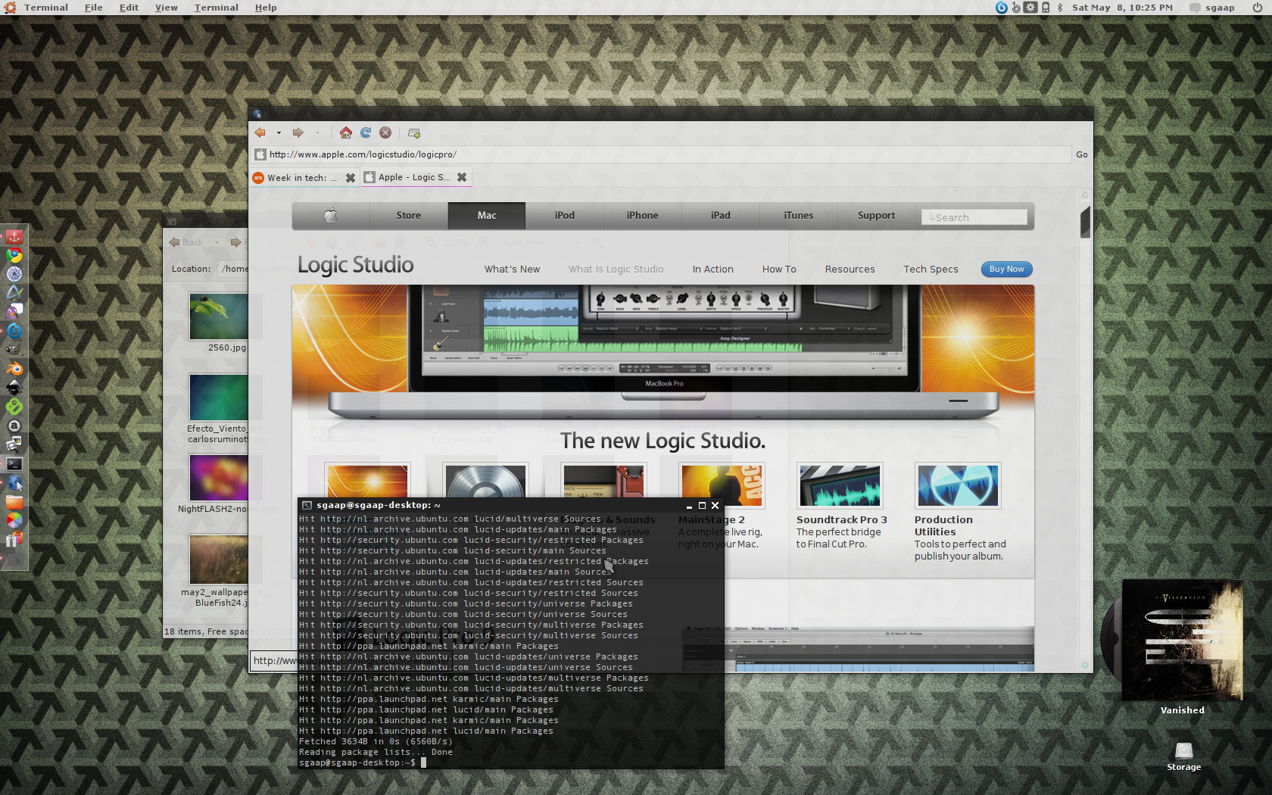Click the media player device tray icon

coord(1046,8)
